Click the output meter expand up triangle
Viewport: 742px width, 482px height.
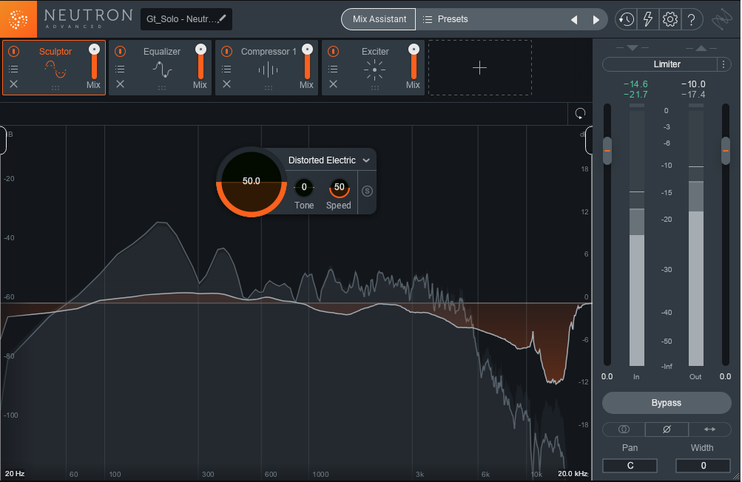[701, 48]
